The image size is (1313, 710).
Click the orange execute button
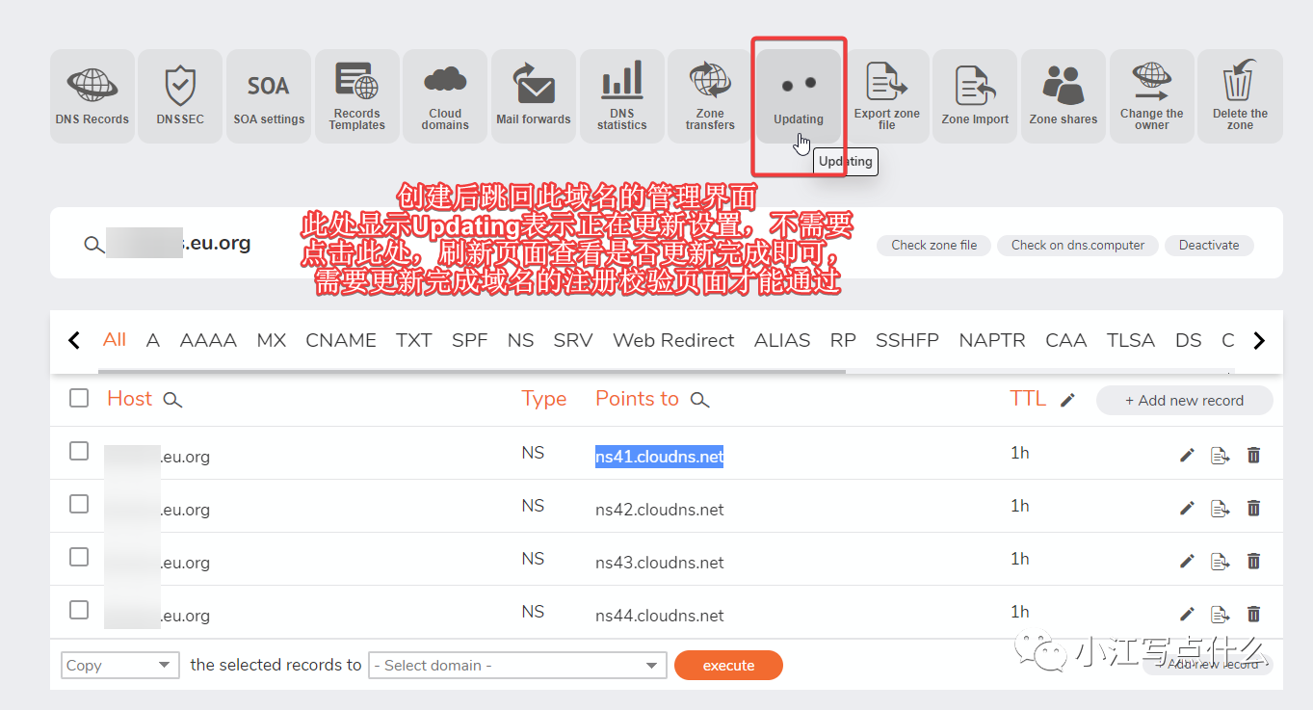[728, 665]
